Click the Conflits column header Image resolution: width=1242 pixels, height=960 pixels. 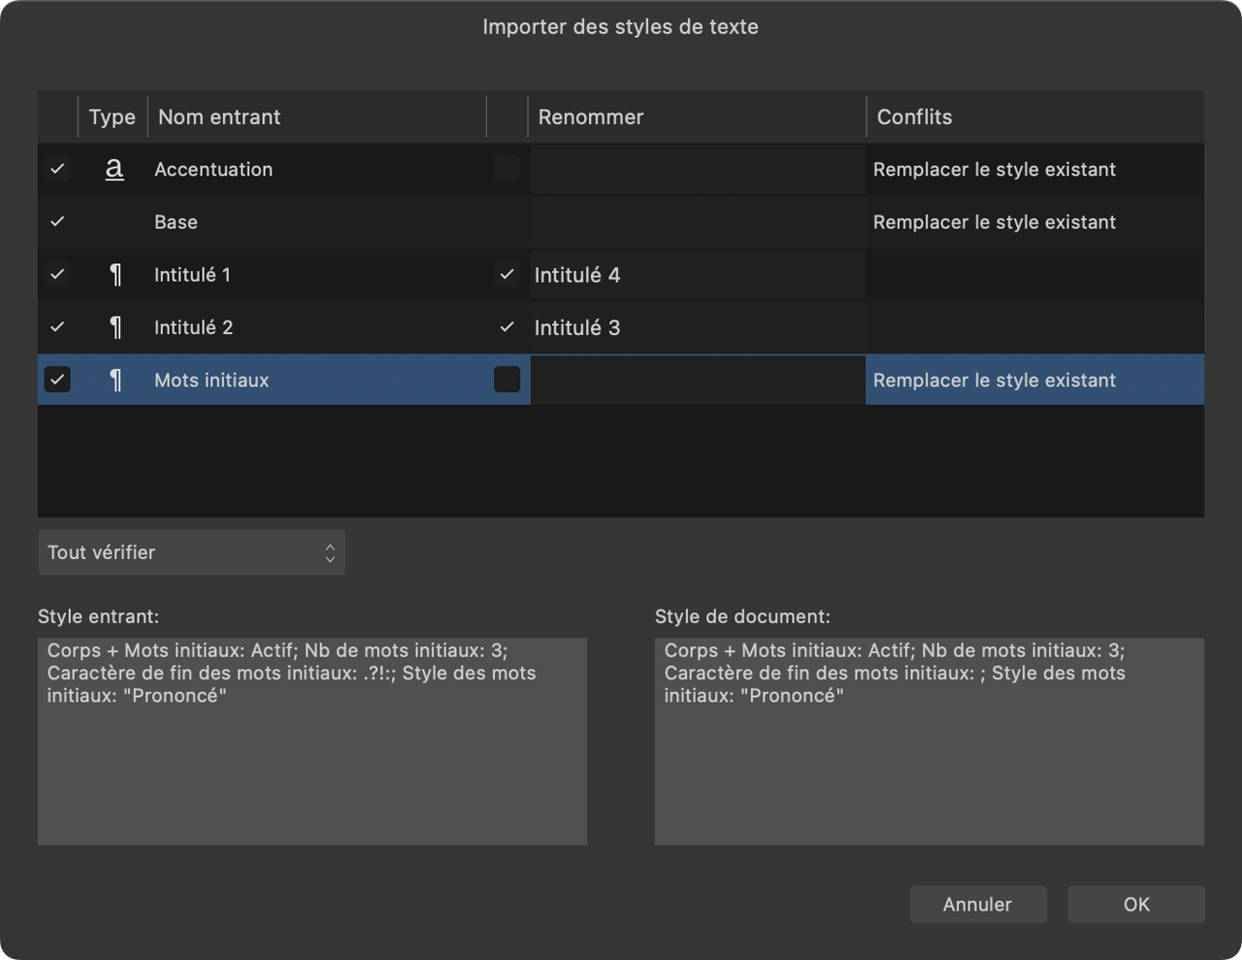(913, 116)
